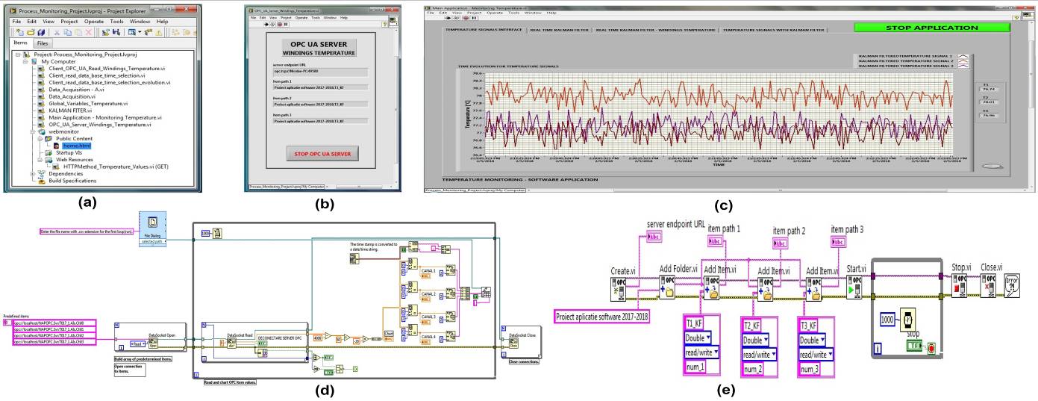Click Kalman Filtered Temperature Signal 1 legend swatch
The height and width of the screenshot is (401, 1038).
tap(963, 55)
